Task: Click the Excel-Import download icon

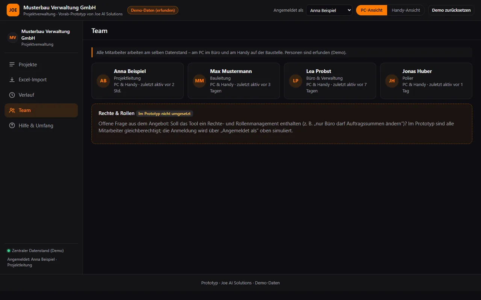Action: (12, 79)
